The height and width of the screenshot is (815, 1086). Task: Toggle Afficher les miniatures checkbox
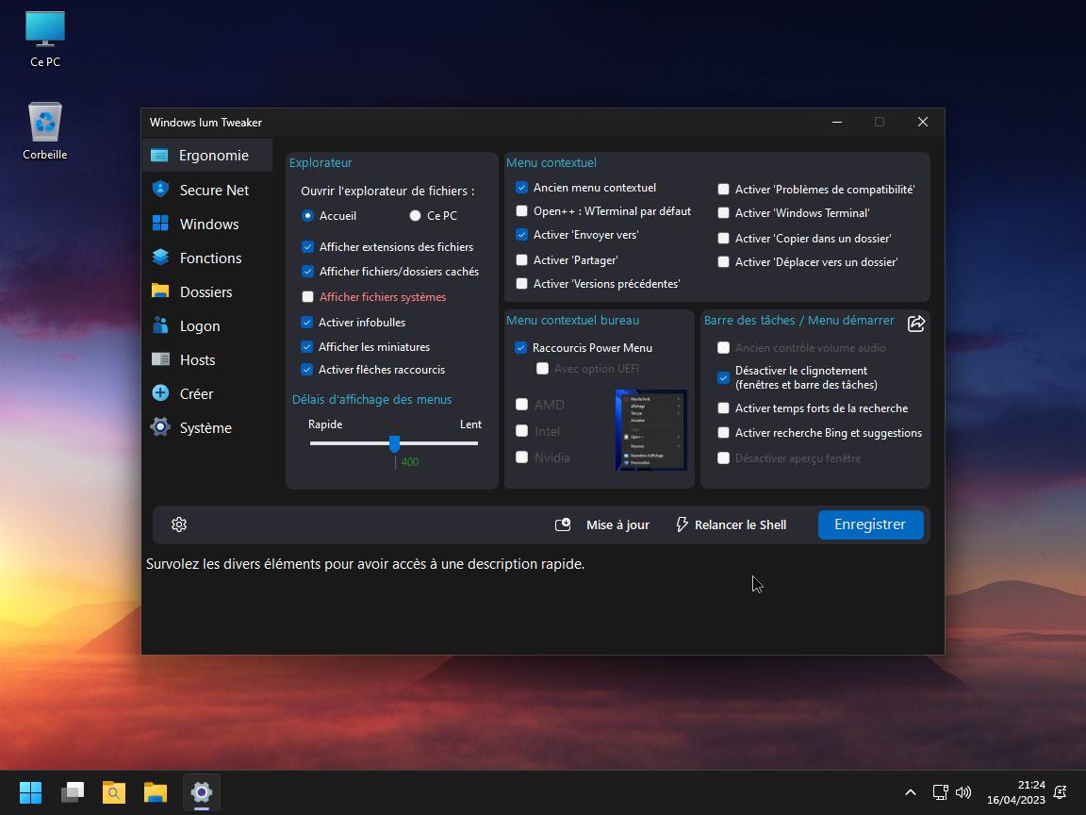(x=306, y=346)
